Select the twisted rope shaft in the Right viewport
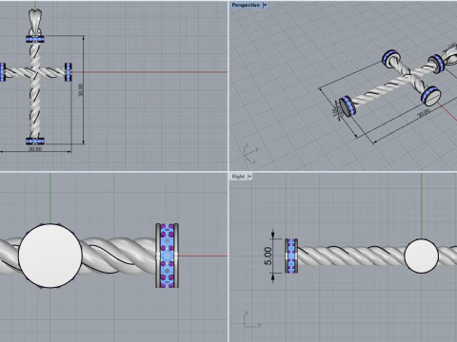This screenshot has width=457, height=342. coord(350,256)
